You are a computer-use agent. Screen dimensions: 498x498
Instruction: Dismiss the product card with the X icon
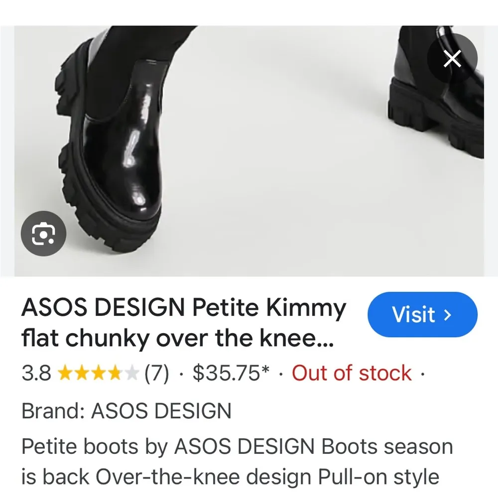click(452, 58)
